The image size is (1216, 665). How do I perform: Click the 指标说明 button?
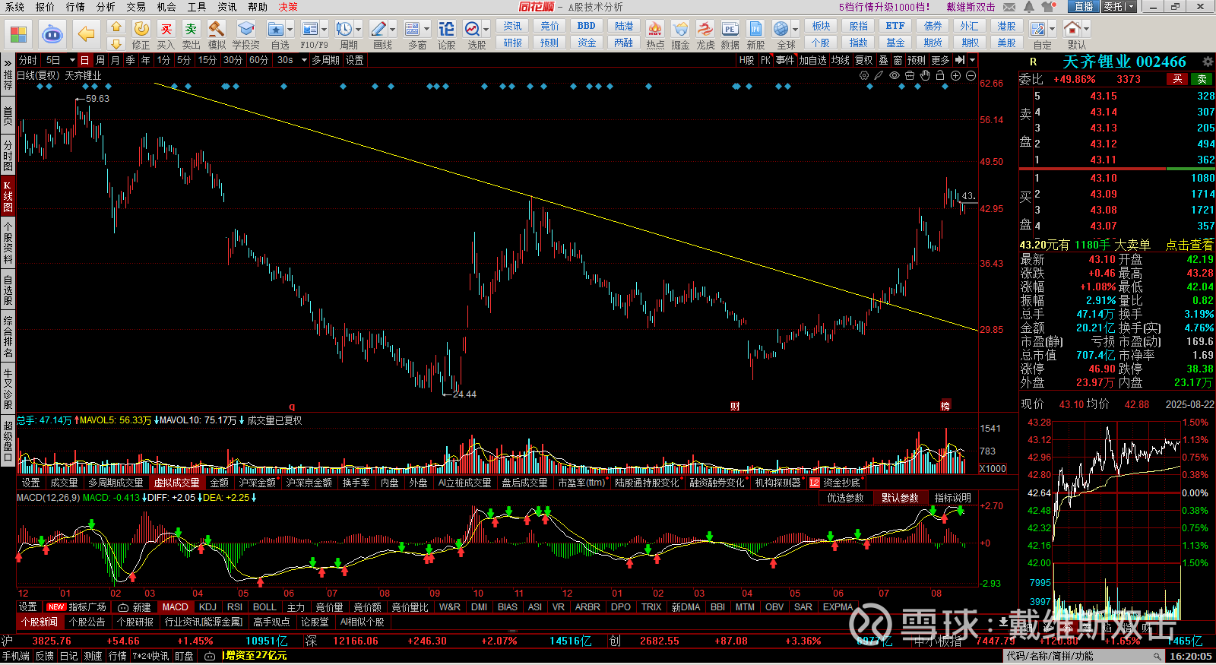[x=953, y=498]
